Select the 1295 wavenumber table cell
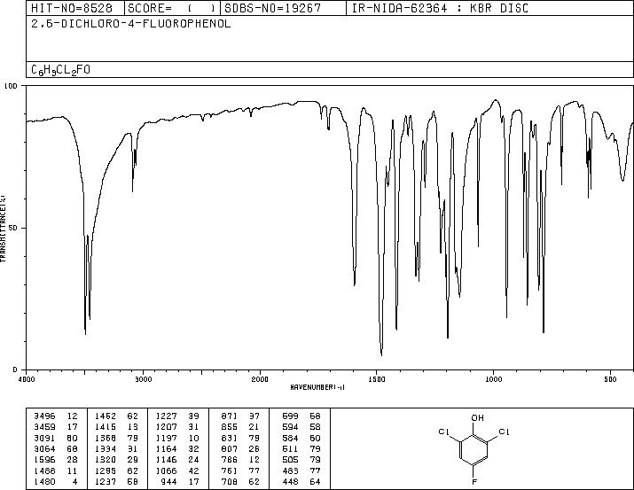 (106, 471)
